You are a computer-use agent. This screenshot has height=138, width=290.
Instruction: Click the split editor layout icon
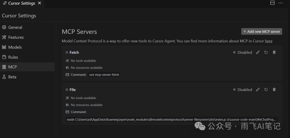coord(272,3)
